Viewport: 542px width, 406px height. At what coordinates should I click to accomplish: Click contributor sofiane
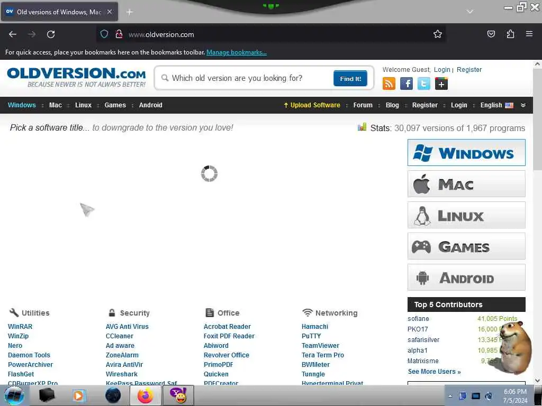point(418,319)
